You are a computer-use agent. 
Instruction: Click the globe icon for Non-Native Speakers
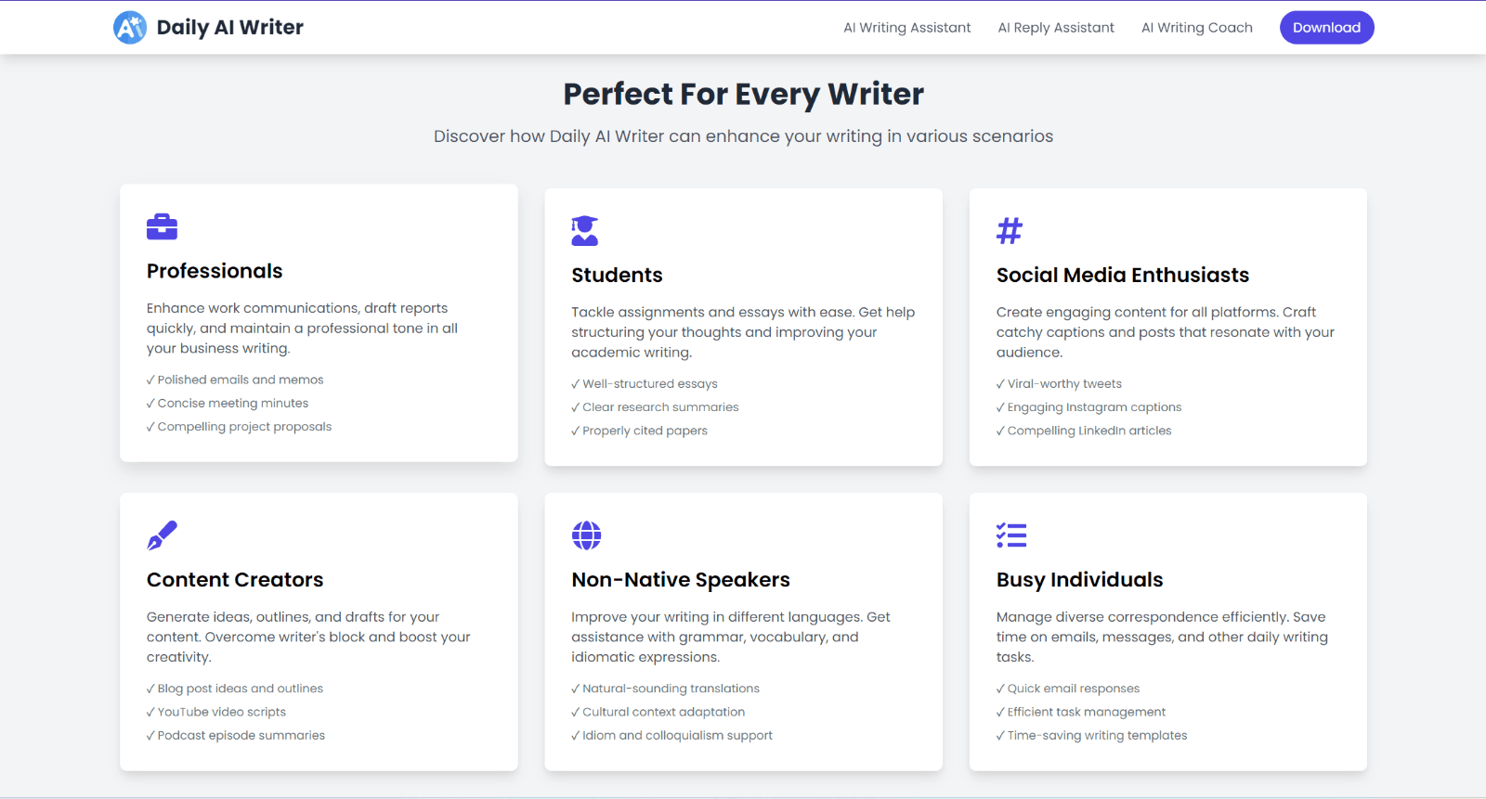click(586, 535)
